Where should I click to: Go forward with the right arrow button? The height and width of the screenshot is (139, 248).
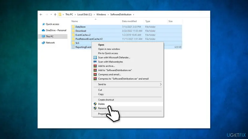pyautogui.click(x=46, y=15)
